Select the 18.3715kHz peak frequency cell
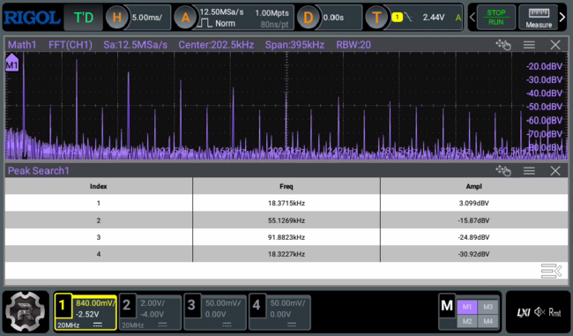This screenshot has width=573, height=336. (286, 203)
